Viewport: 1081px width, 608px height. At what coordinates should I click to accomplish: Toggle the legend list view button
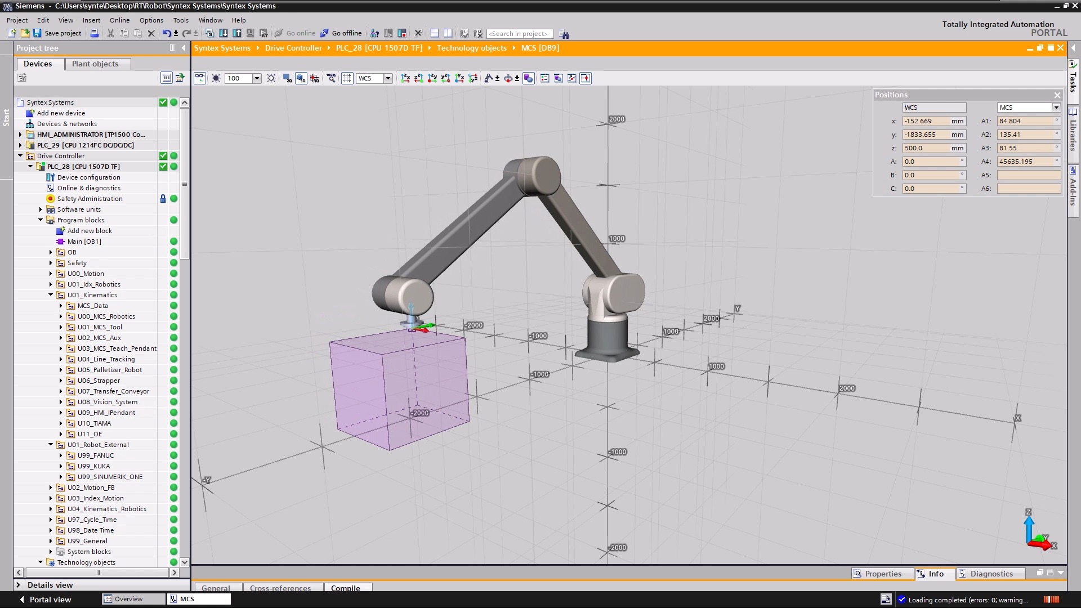[544, 78]
